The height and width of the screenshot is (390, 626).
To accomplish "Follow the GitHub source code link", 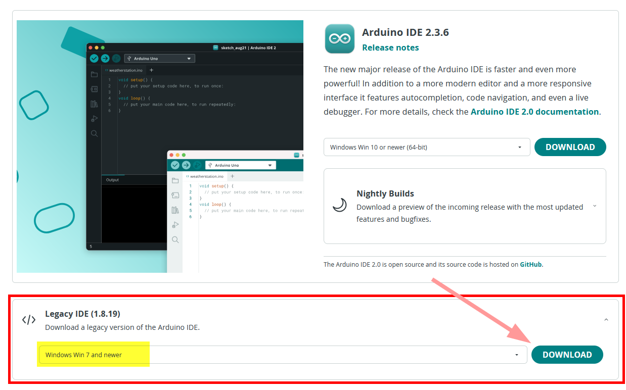I will point(530,264).
